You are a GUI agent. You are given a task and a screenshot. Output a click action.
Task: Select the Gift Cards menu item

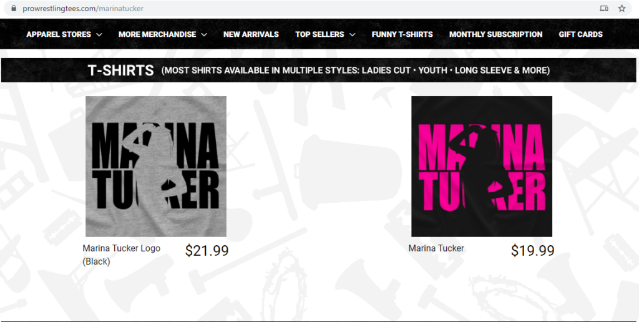pos(580,34)
